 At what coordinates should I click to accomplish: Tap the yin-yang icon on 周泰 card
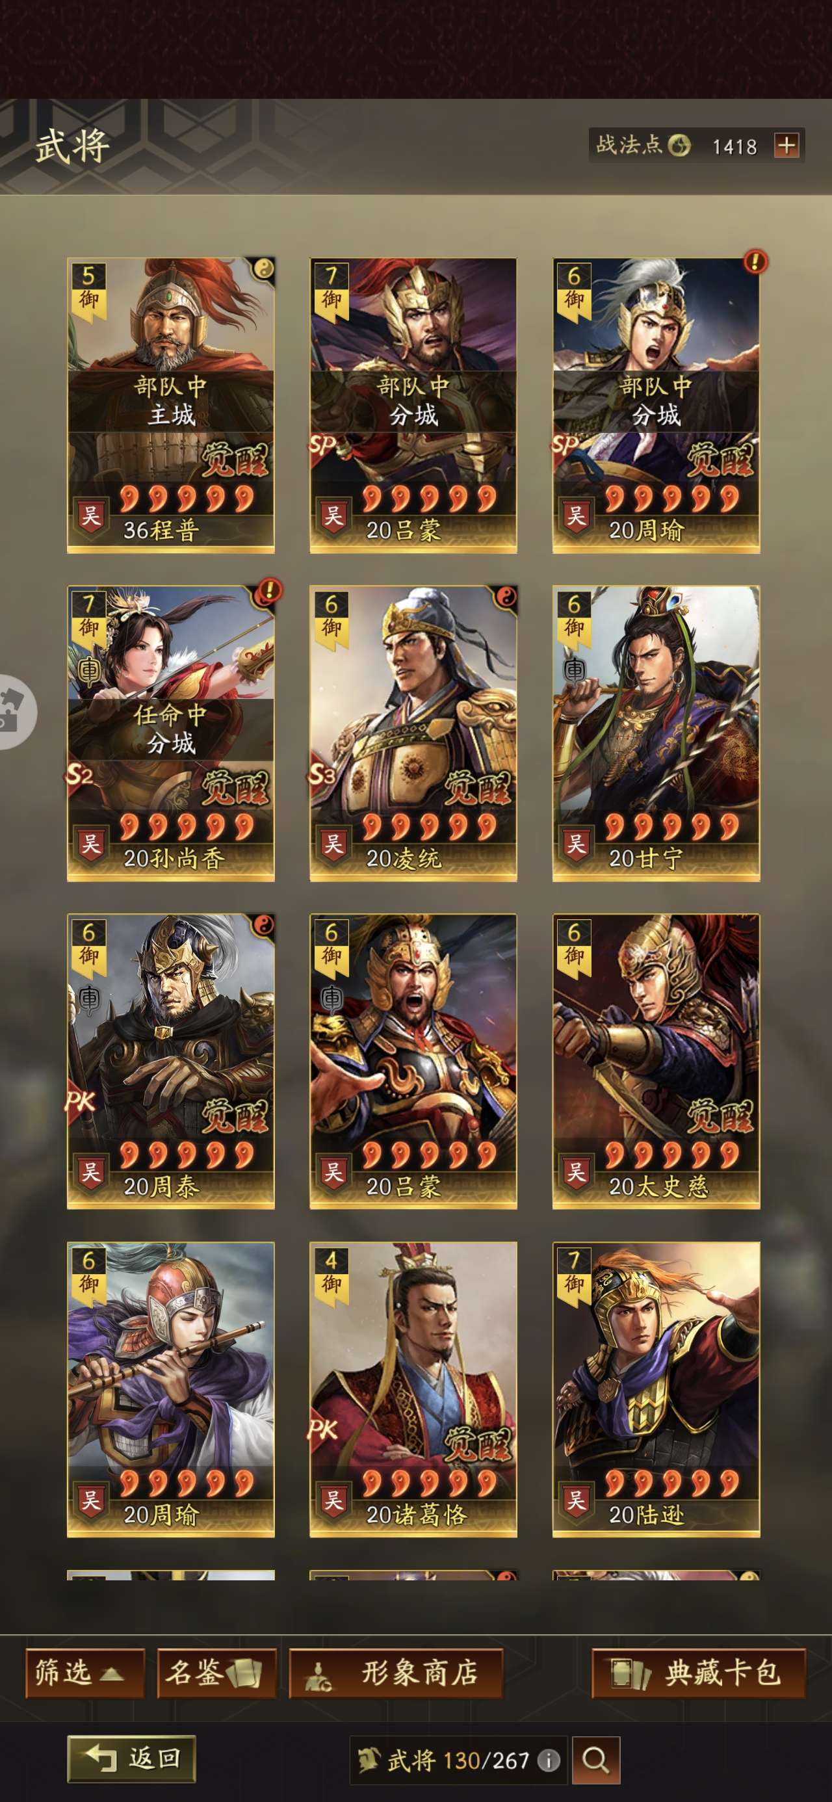[x=263, y=925]
